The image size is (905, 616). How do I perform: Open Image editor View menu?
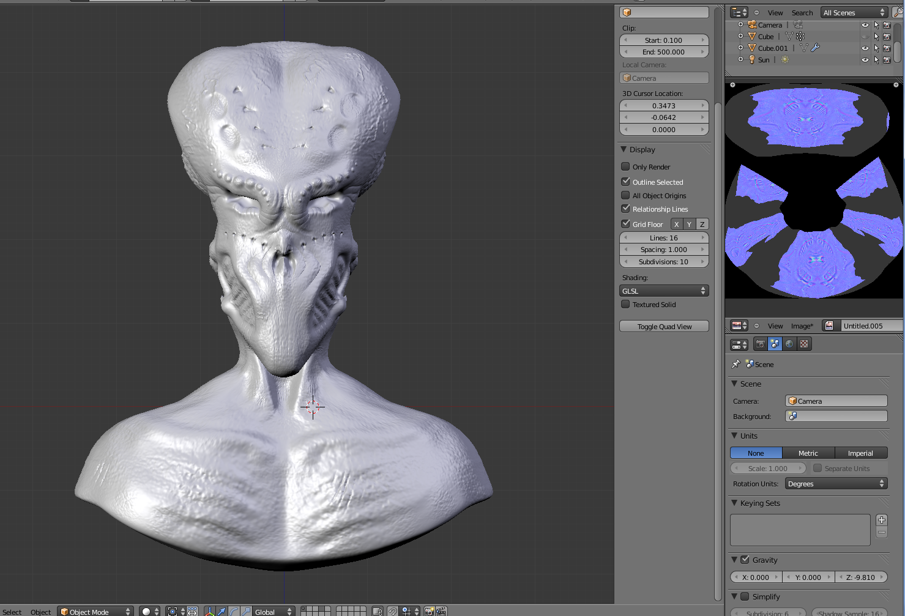775,326
